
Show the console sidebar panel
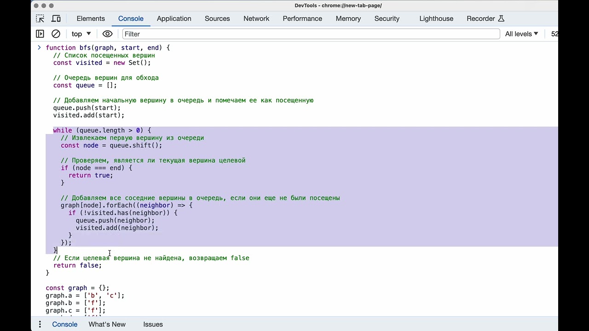tap(40, 34)
